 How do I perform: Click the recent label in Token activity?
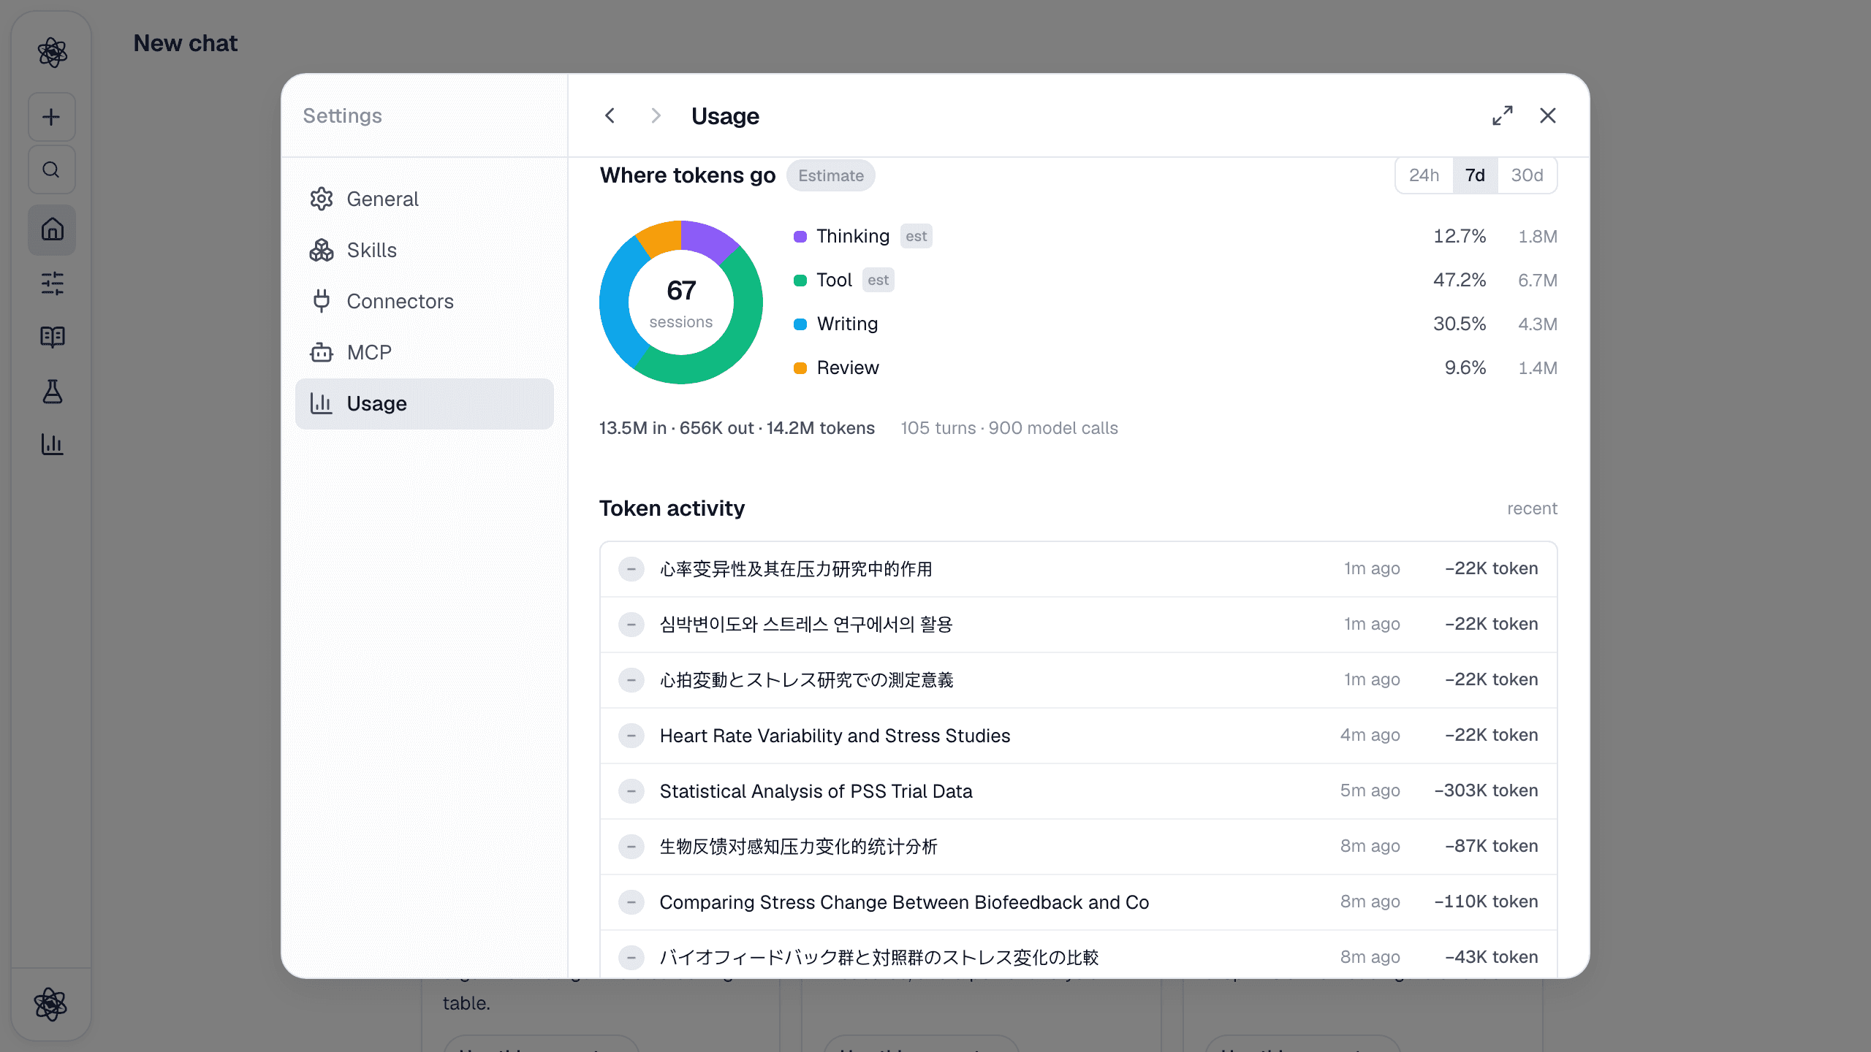pos(1532,508)
